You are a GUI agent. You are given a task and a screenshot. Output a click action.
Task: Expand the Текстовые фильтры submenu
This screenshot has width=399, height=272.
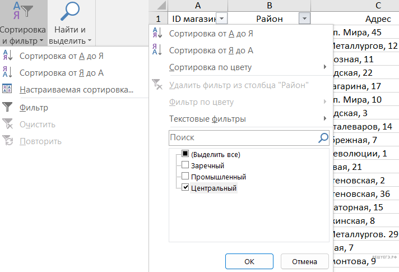point(247,119)
